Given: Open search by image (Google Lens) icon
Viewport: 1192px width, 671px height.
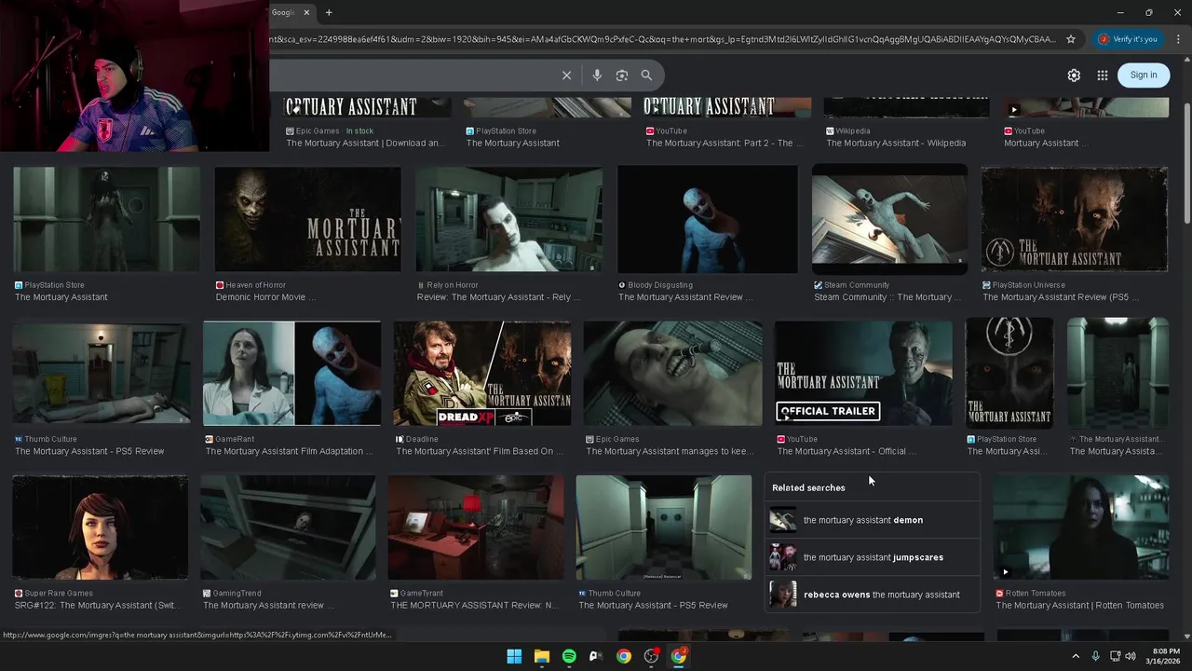Looking at the screenshot, I should (622, 75).
